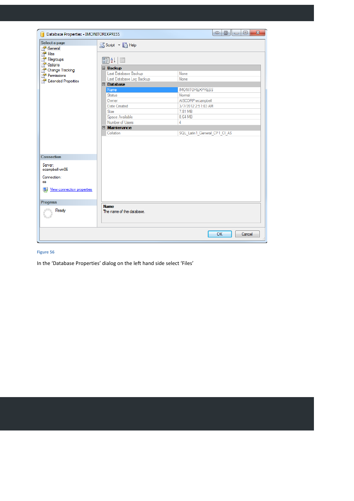
Task: Select the Date Created property row
Action: tap(183, 106)
